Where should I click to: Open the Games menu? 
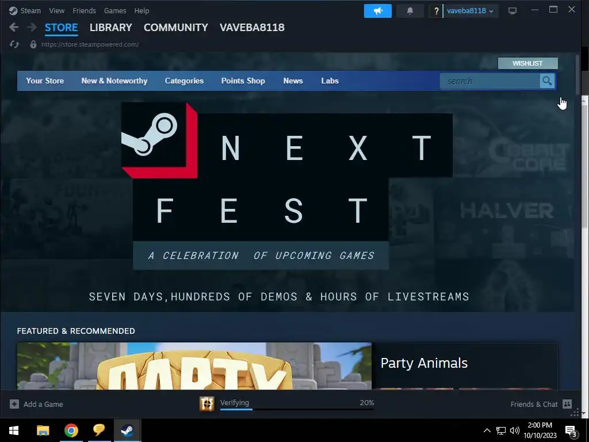coord(115,10)
